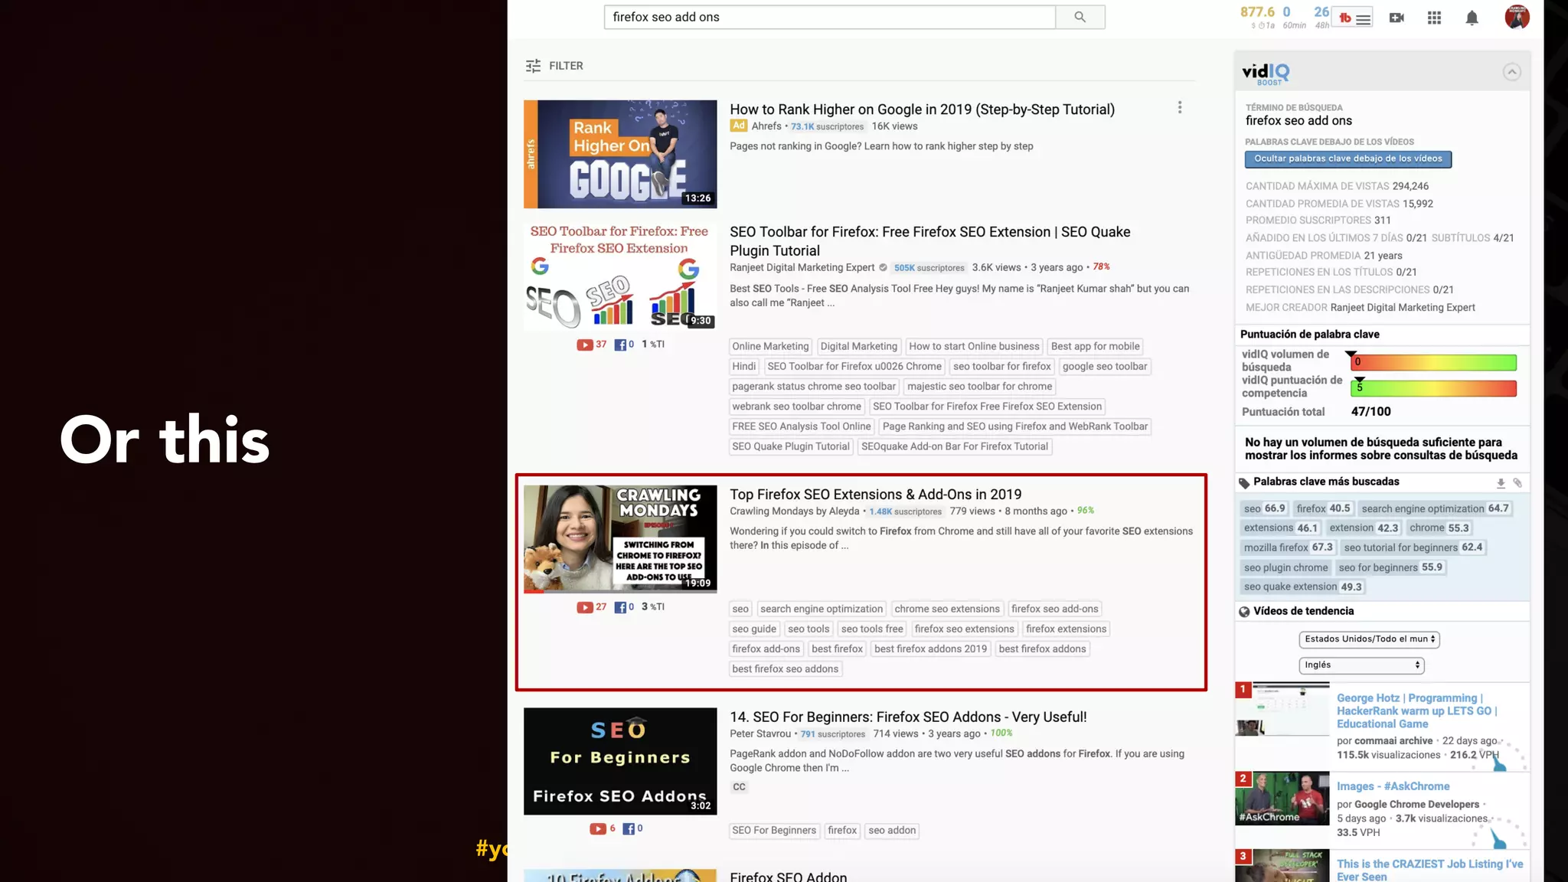Screen dimensions: 1568x882
Task: Click the best firefox addons 2019 tag
Action: pos(930,649)
